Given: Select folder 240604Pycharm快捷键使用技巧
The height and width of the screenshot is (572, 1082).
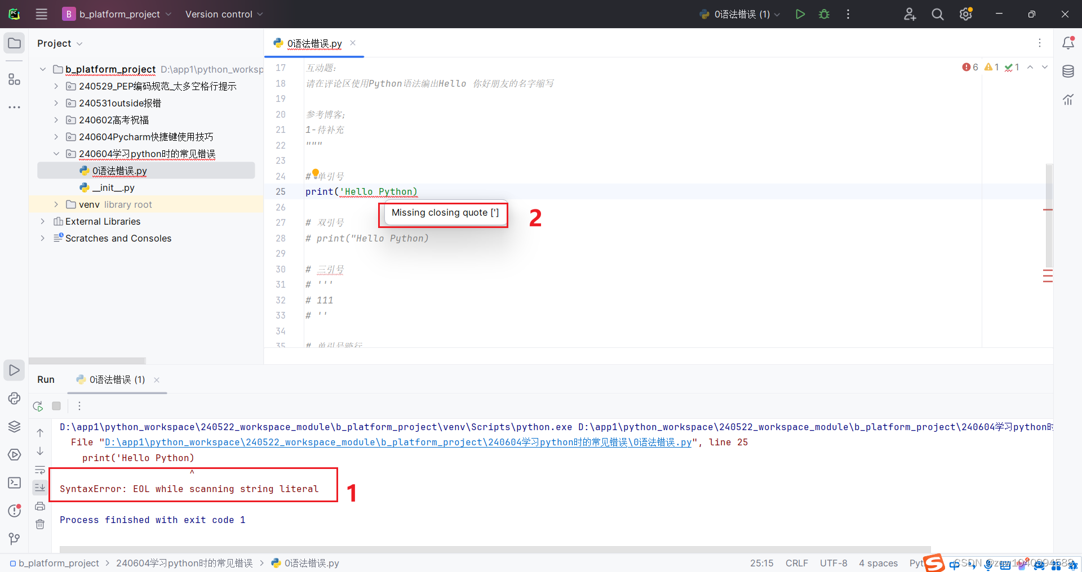Looking at the screenshot, I should (x=146, y=137).
